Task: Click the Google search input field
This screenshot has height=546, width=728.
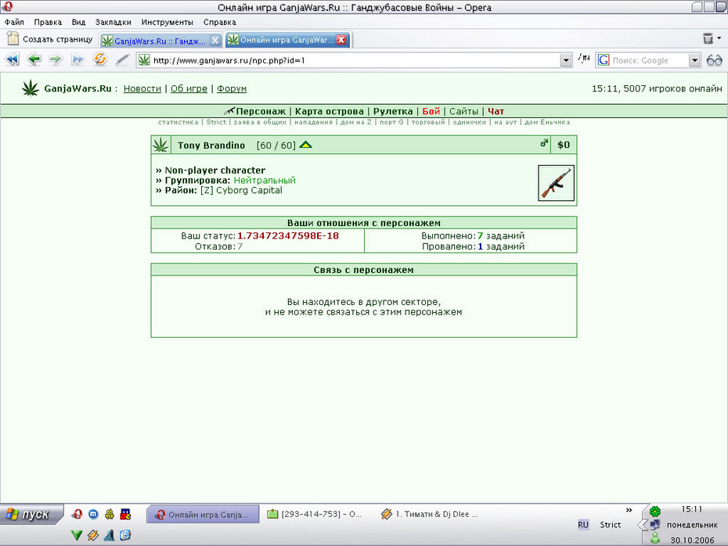Action: (649, 60)
